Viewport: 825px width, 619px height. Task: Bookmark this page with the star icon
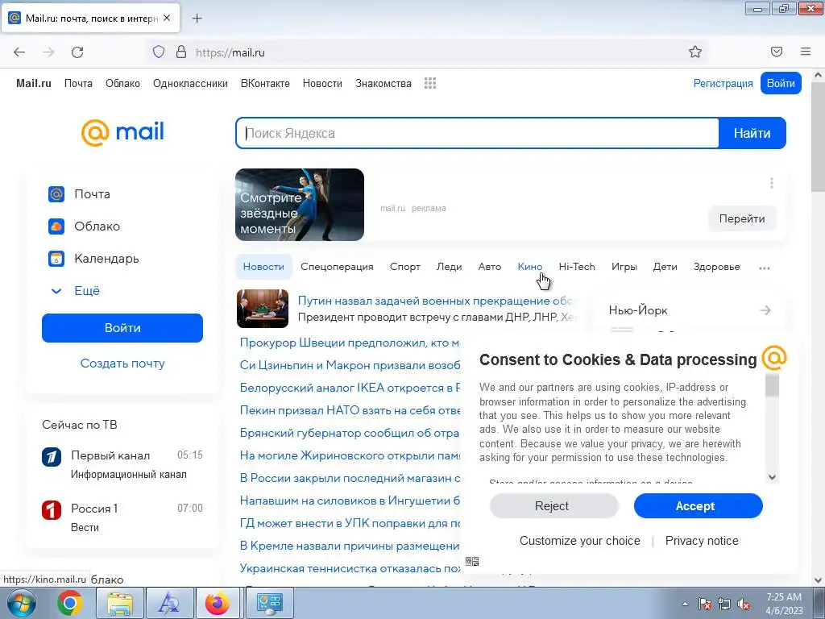point(695,52)
